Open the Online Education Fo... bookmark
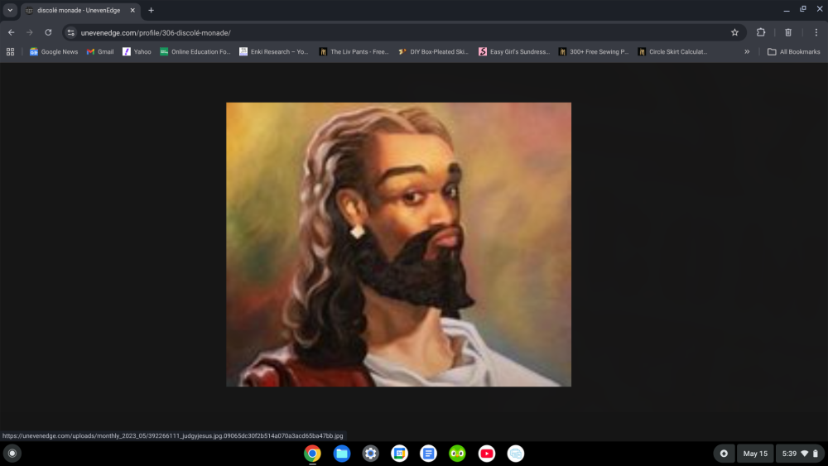The height and width of the screenshot is (466, 828). coord(195,51)
